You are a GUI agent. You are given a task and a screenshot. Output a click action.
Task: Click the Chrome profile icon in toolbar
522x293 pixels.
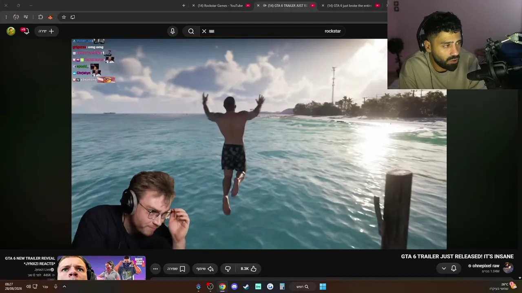tap(16, 17)
